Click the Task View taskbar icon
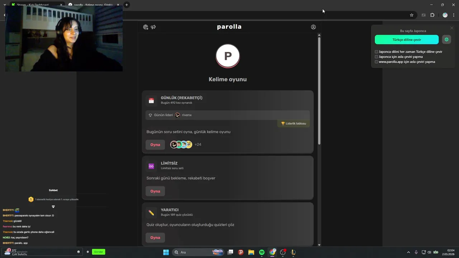 [x=230, y=252]
